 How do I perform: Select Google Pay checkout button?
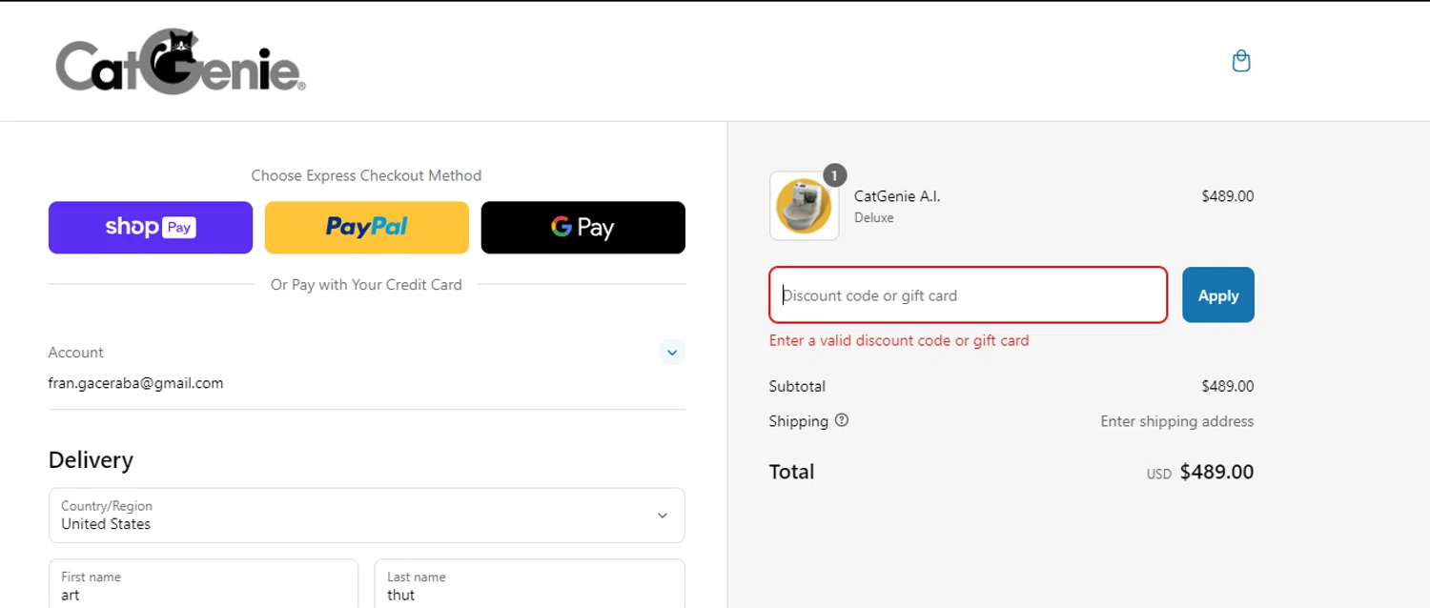[x=582, y=228]
